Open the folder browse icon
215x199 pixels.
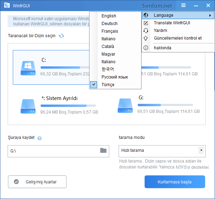tap(103, 150)
